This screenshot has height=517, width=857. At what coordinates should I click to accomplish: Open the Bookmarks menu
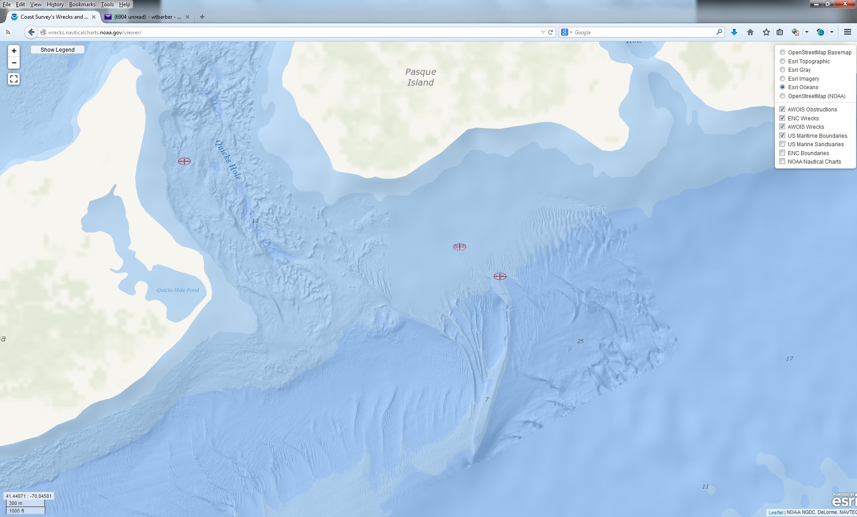[82, 4]
